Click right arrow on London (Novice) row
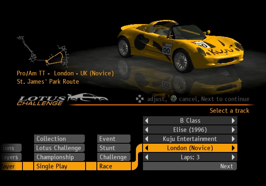 [x=233, y=148]
